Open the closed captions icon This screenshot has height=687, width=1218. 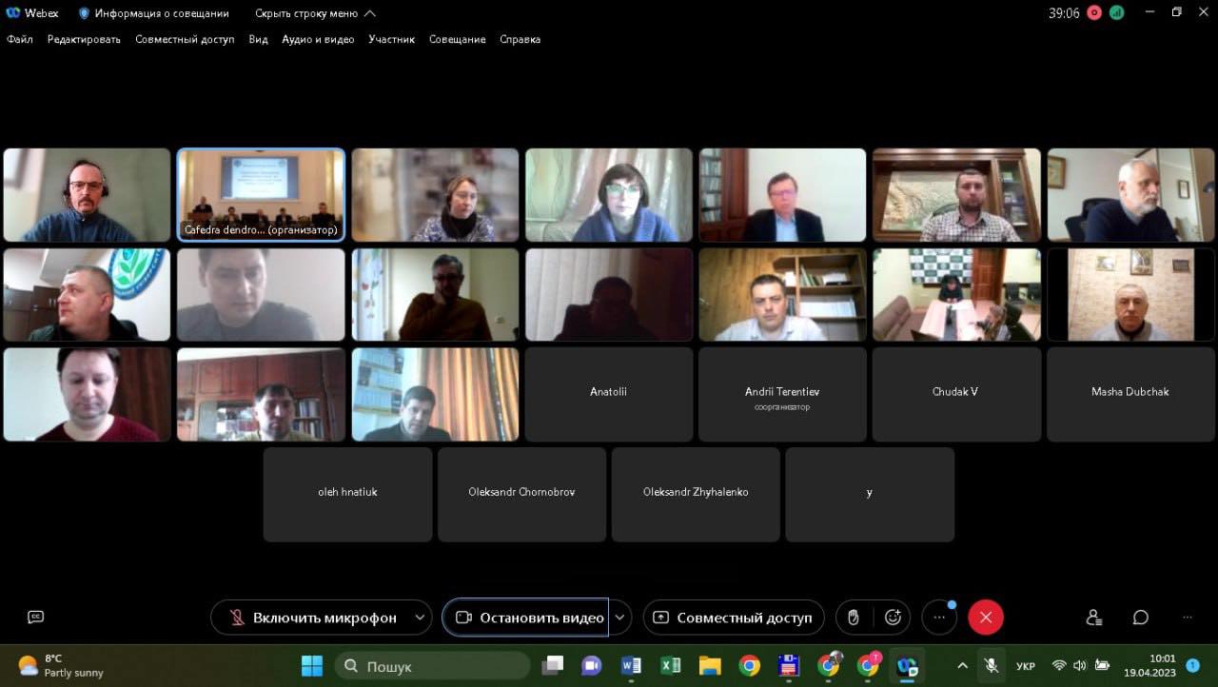pos(36,618)
